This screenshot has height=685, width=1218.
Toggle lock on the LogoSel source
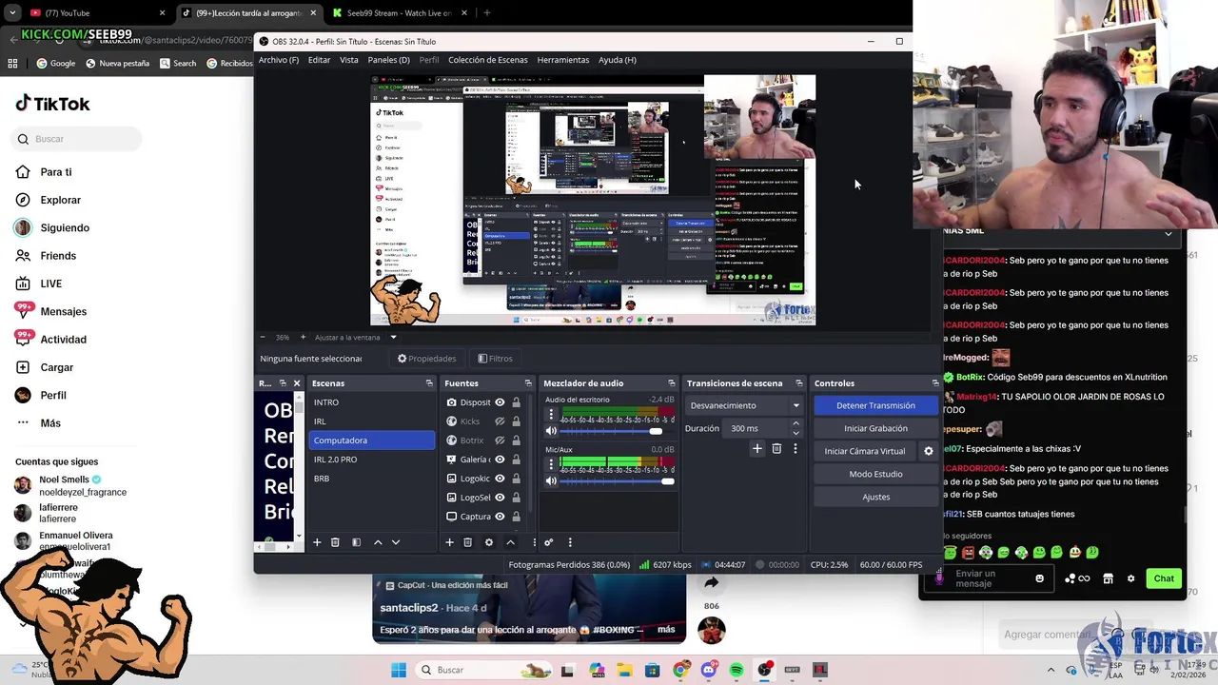517,498
